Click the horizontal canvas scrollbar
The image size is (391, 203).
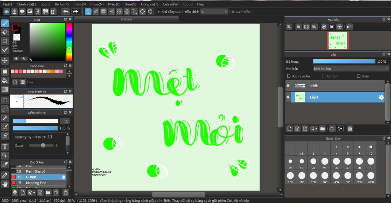(x=178, y=194)
